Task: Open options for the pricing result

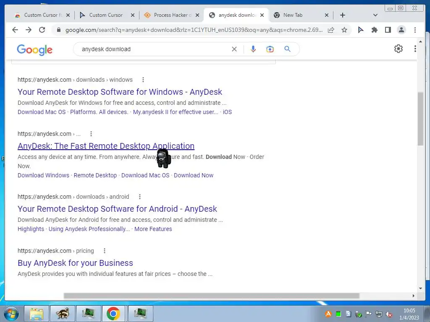Action: [105, 251]
